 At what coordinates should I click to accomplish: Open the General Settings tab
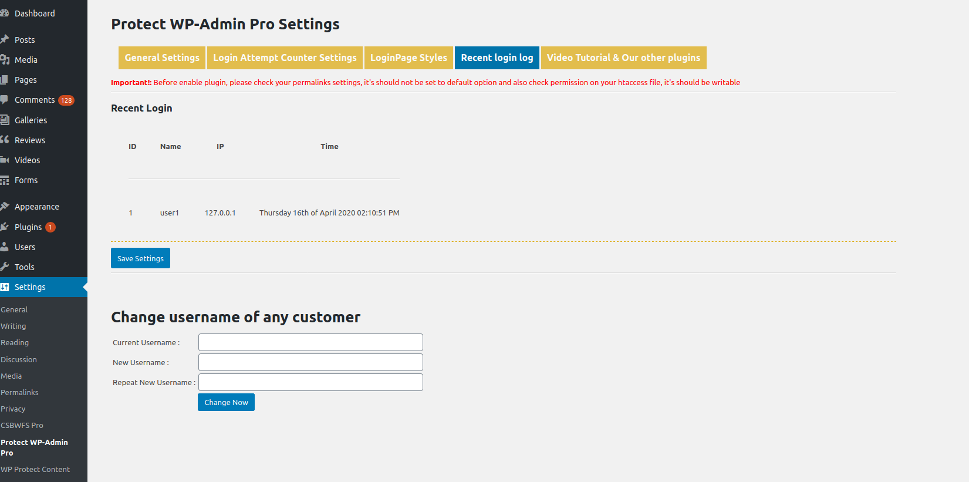coord(162,58)
